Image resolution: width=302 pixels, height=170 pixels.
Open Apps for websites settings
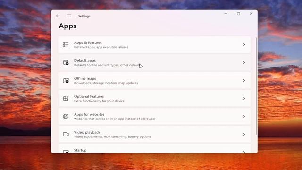[x=154, y=117]
